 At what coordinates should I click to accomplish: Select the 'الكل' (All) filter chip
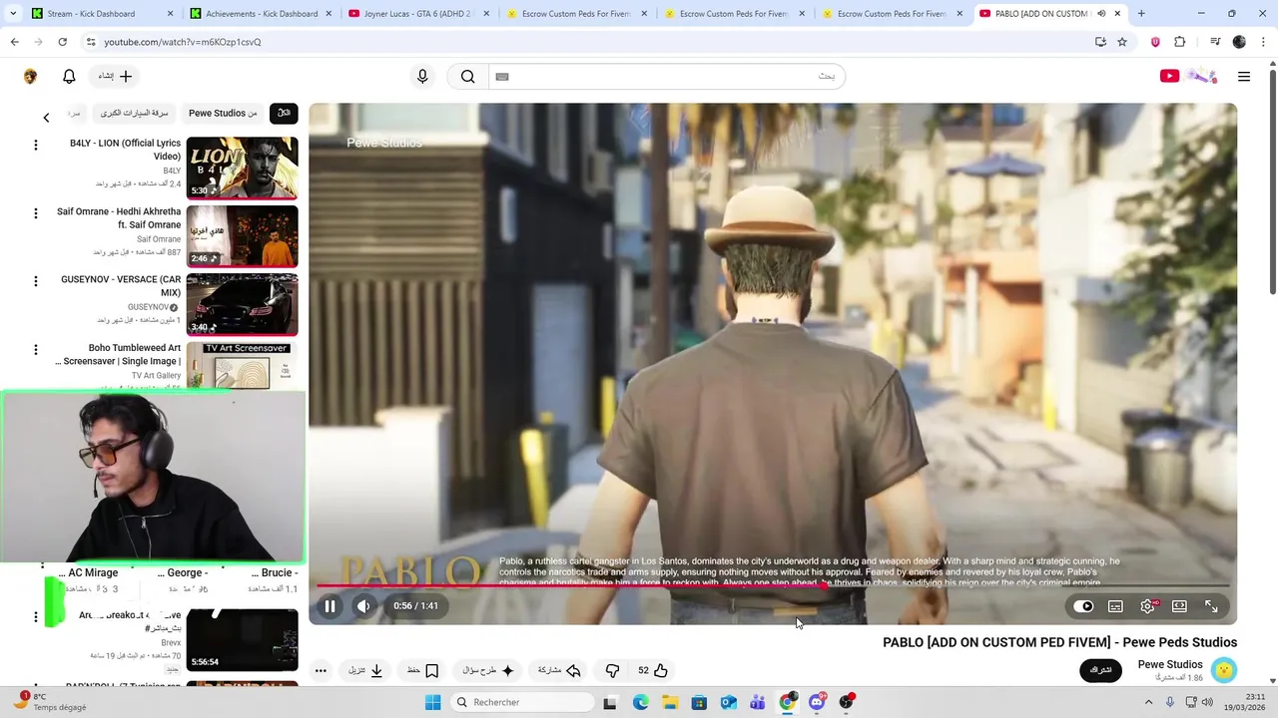pyautogui.click(x=284, y=113)
